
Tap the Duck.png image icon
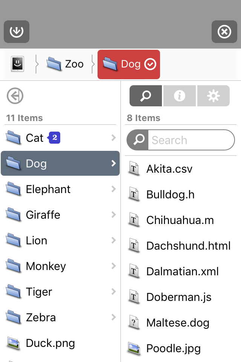(13, 343)
